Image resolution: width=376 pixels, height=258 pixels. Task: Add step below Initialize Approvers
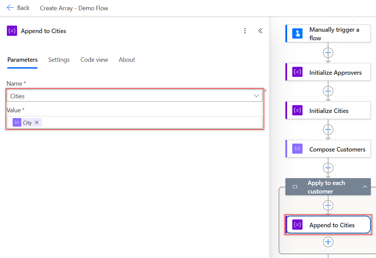(328, 91)
